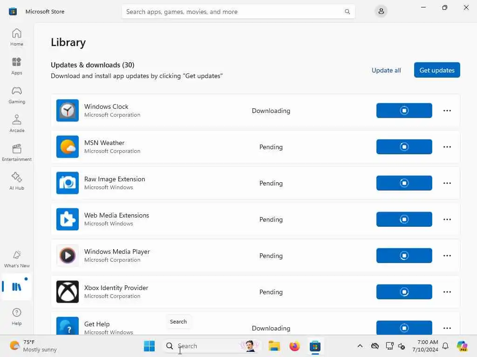Click the Xbox Identity Provider icon
Image resolution: width=477 pixels, height=357 pixels.
point(68,292)
